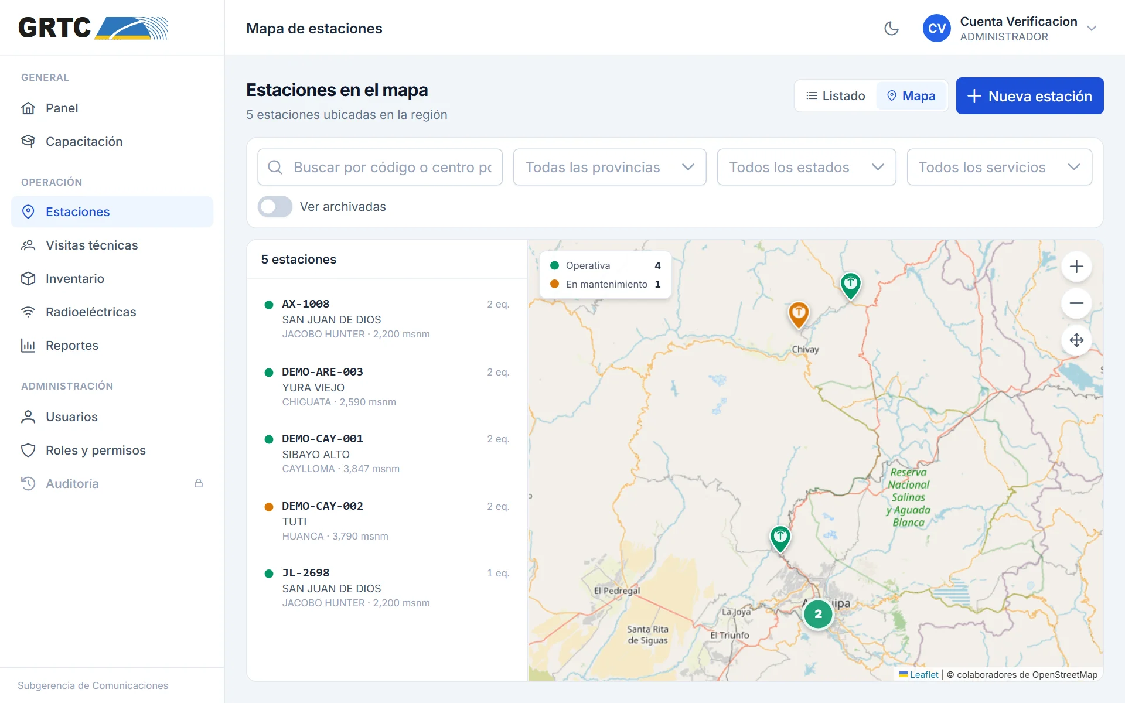Click the station search field
Screen dimensions: 1125x703
click(380, 168)
